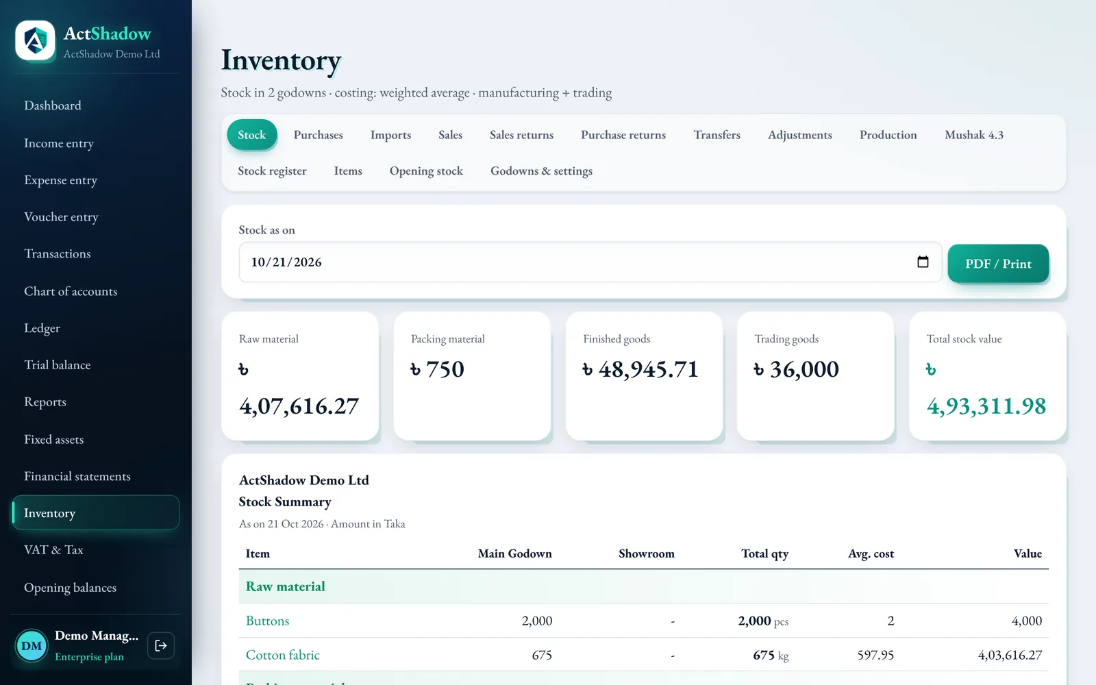Screen dimensions: 1096x685
Task: Switch to the Items tab
Action: [x=348, y=171]
